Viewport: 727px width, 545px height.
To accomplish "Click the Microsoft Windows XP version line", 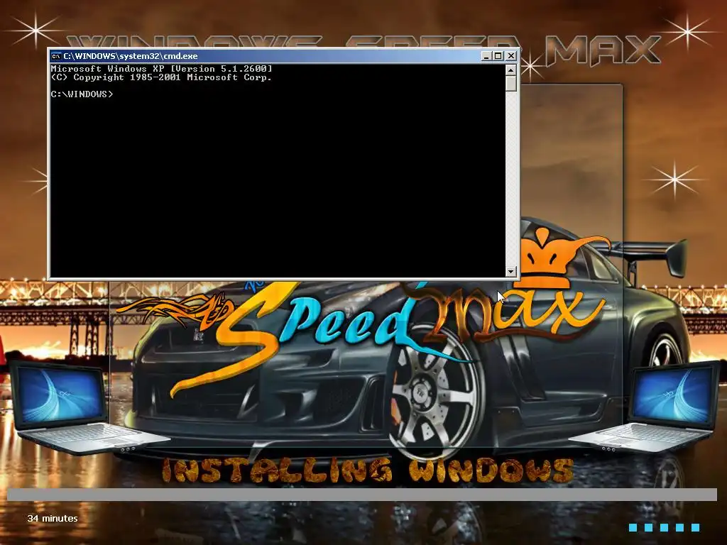I will point(161,69).
